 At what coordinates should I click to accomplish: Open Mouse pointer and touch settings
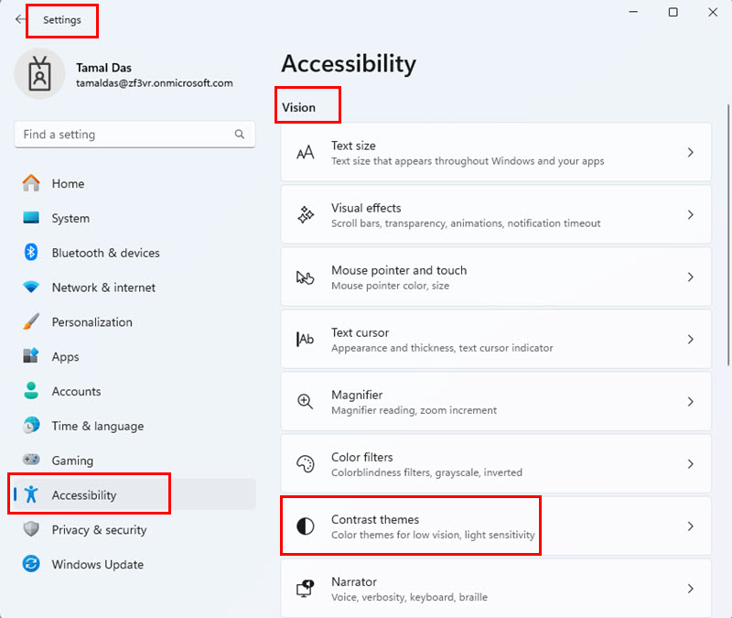tap(496, 277)
